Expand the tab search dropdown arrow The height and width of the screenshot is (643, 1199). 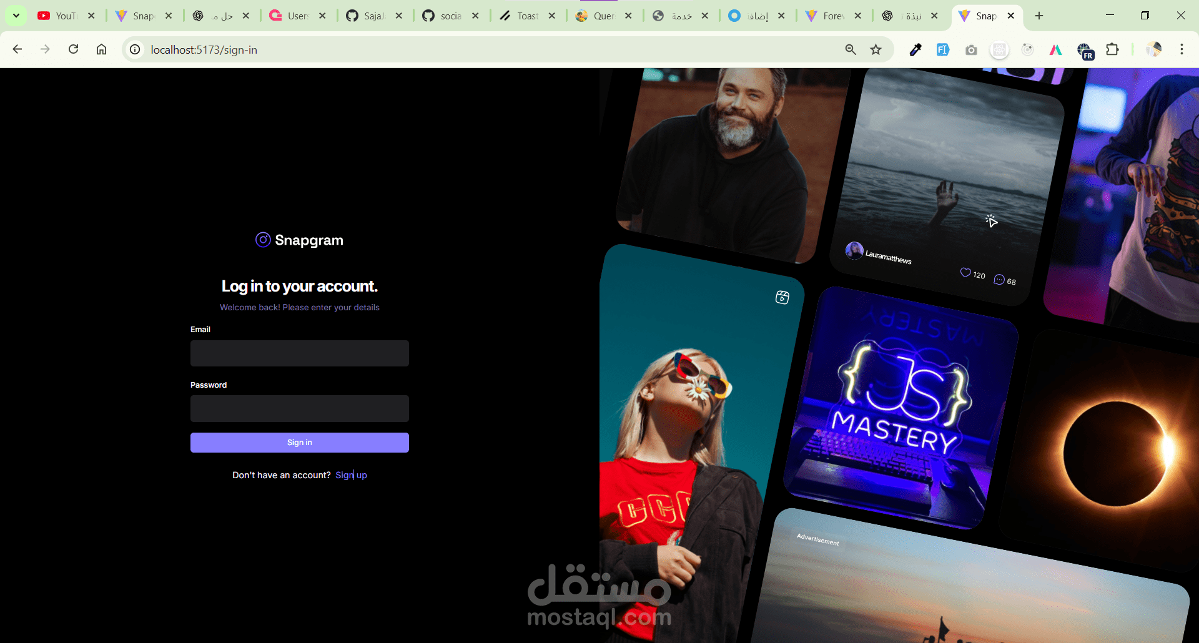(16, 16)
